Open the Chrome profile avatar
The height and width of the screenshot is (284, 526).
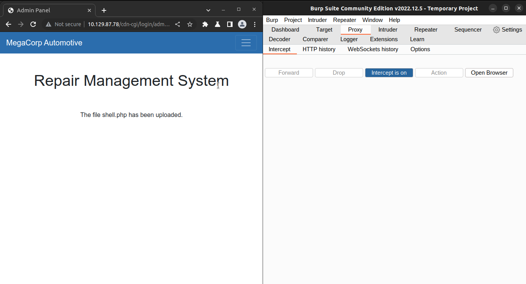[x=242, y=24]
